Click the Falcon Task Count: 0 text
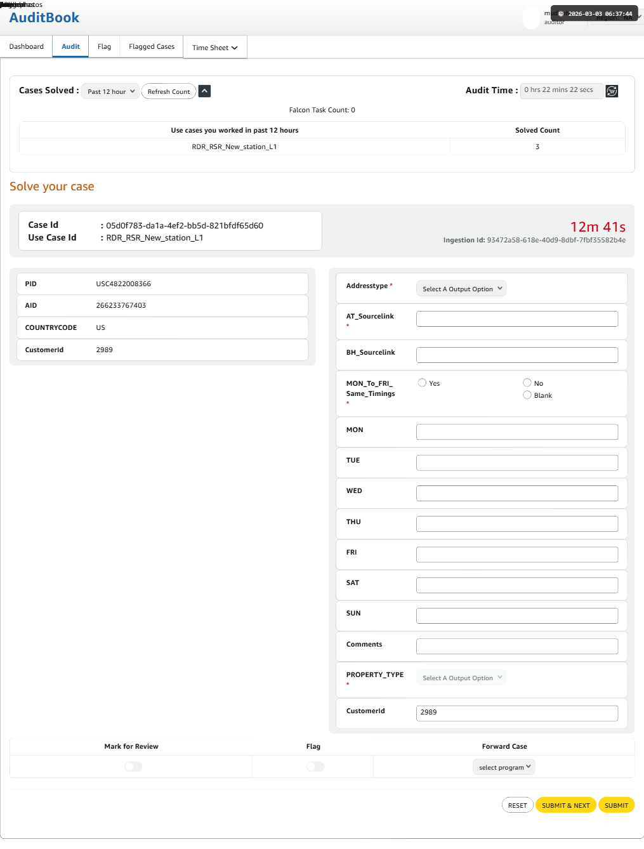The image size is (644, 849). point(322,110)
